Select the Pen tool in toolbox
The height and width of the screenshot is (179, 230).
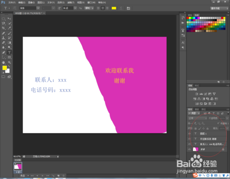tap(4, 53)
